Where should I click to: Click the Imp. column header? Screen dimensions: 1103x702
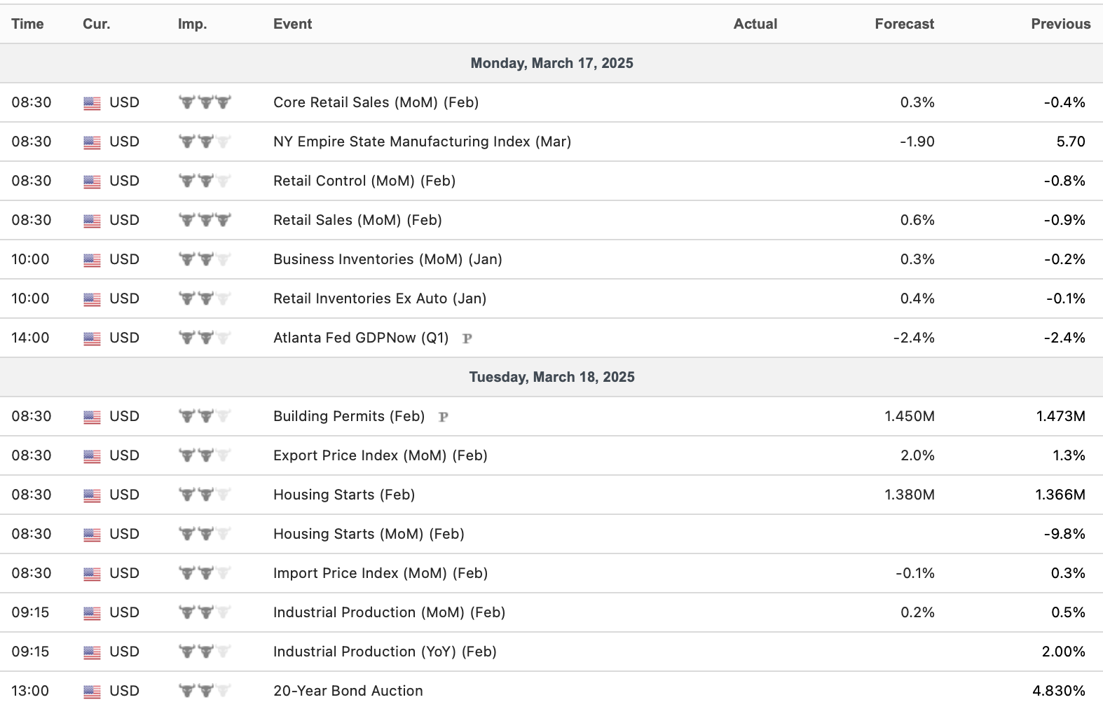coord(192,24)
